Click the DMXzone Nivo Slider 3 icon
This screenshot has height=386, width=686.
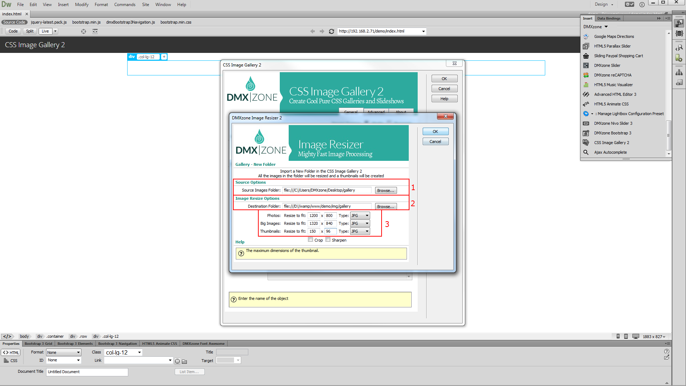pyautogui.click(x=586, y=123)
